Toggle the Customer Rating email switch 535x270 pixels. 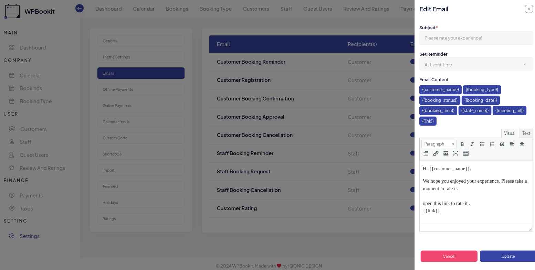[412, 208]
